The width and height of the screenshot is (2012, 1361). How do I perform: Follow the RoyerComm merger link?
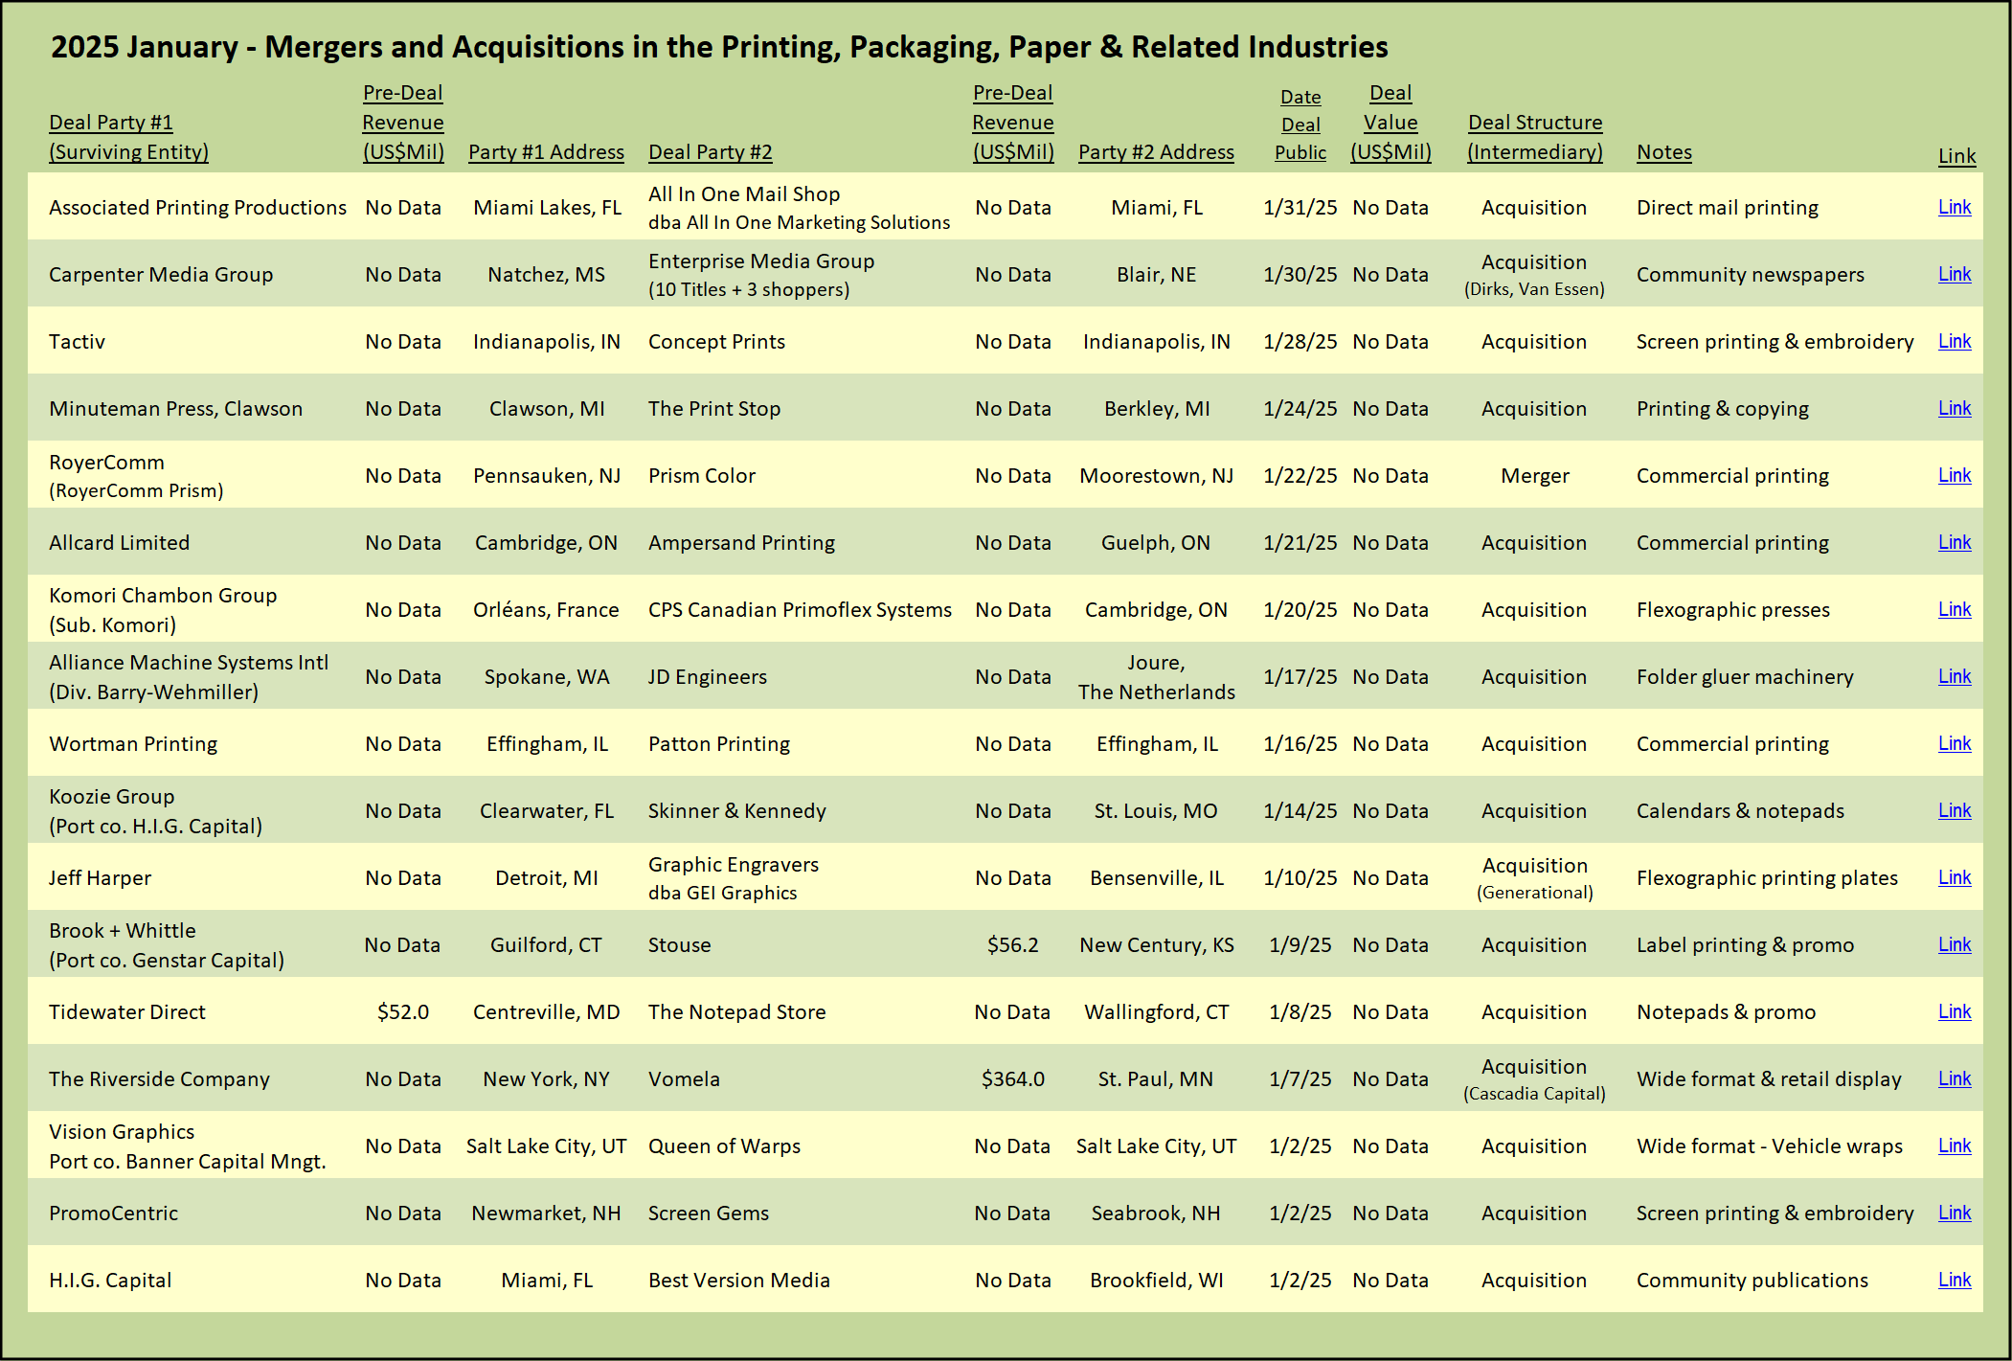click(x=1954, y=475)
